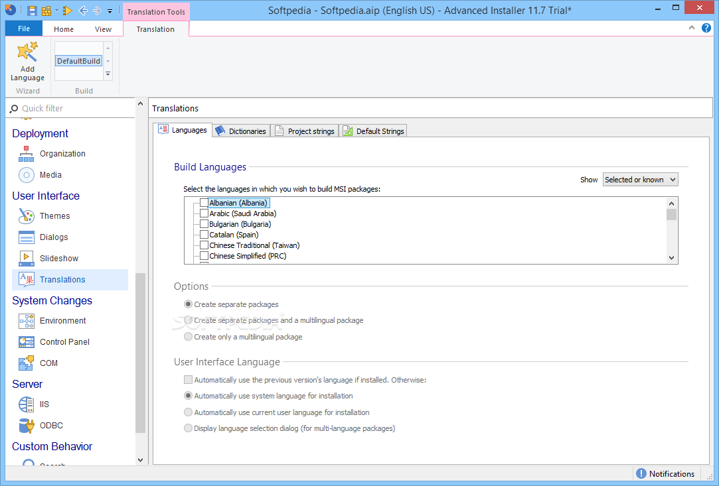Check the Arabic (Saudi Arabia) language box
Screen dimensions: 719x486
coord(204,213)
